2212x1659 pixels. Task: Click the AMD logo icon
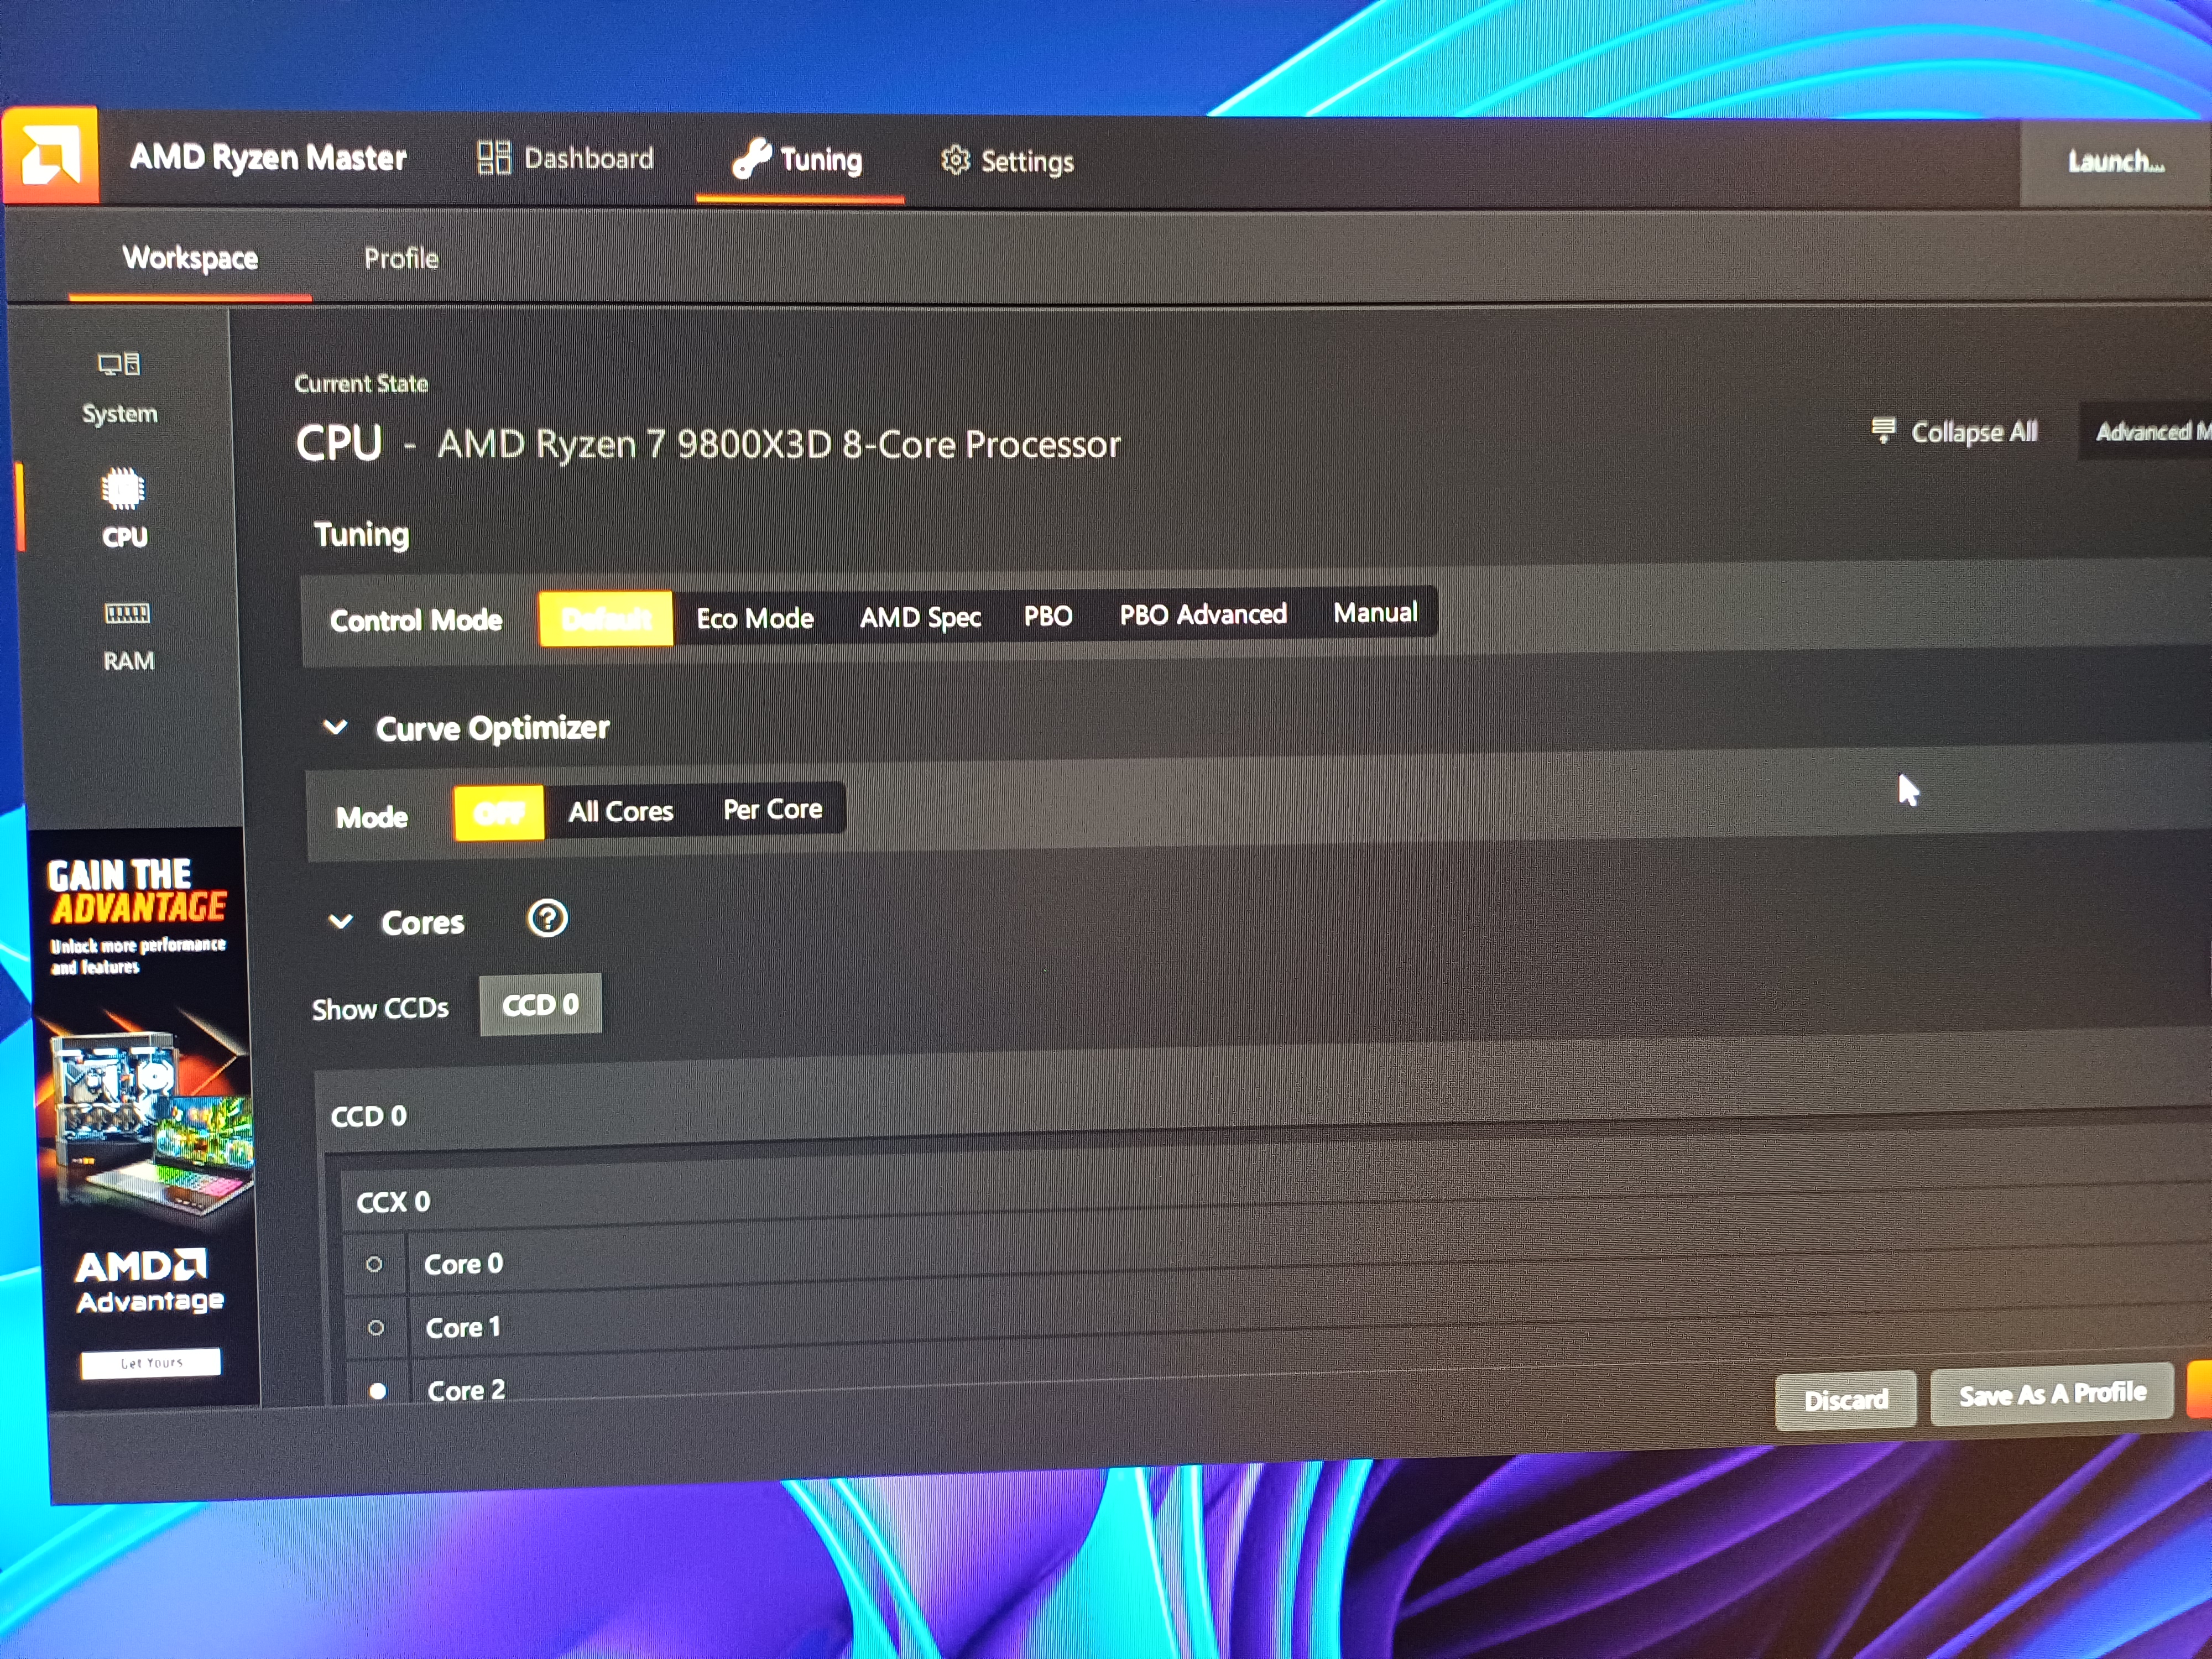50,156
